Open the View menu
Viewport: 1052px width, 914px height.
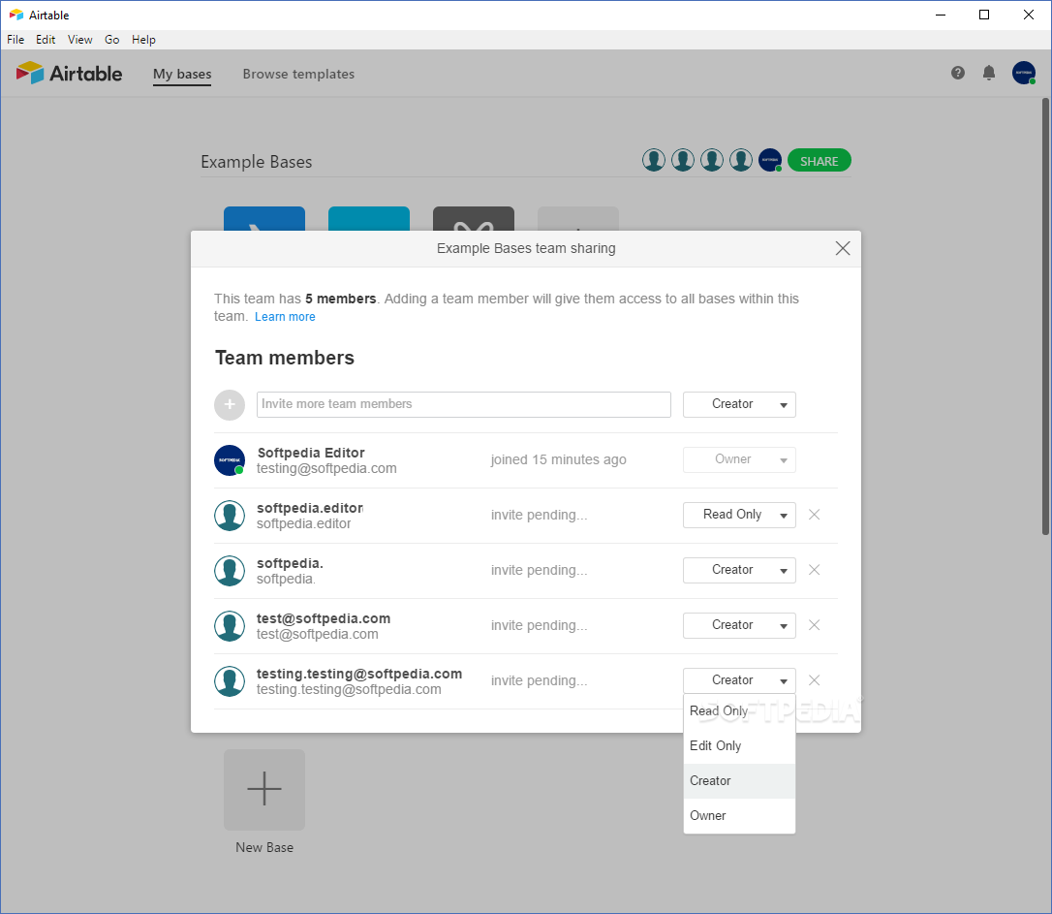pos(79,40)
